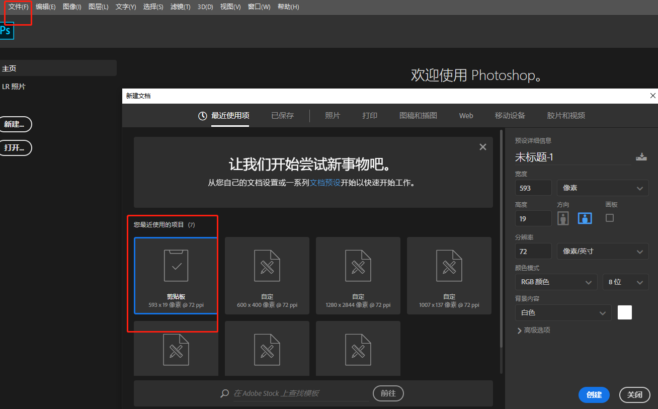The height and width of the screenshot is (409, 658).
Task: Click the 分辨率 input field showing 72
Action: pos(533,251)
